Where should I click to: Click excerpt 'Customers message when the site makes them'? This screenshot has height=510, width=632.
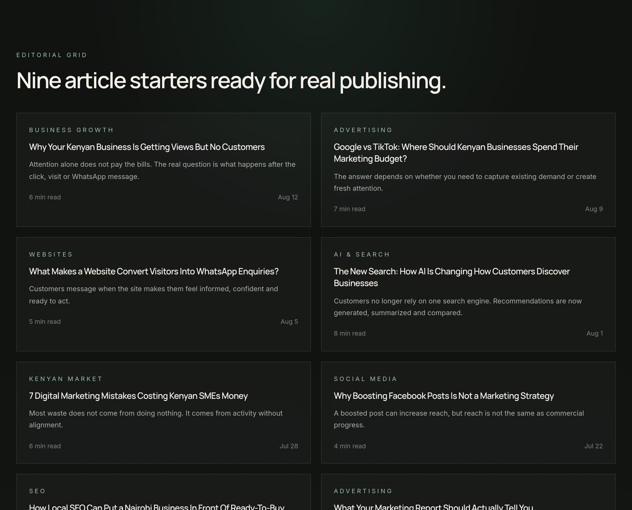[153, 295]
